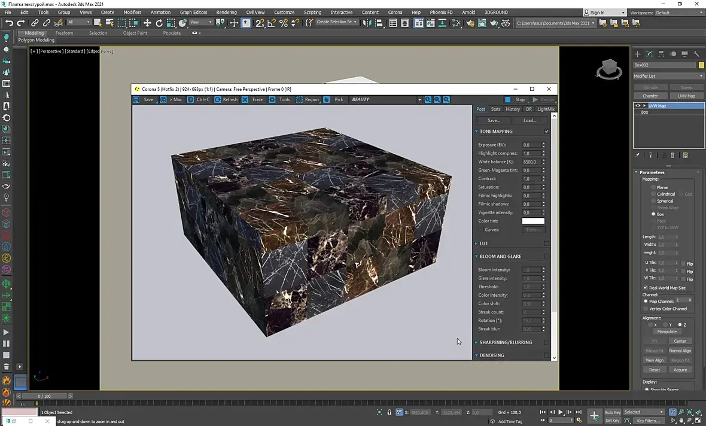
Task: Click the white Color tint swatch
Action: click(x=533, y=221)
